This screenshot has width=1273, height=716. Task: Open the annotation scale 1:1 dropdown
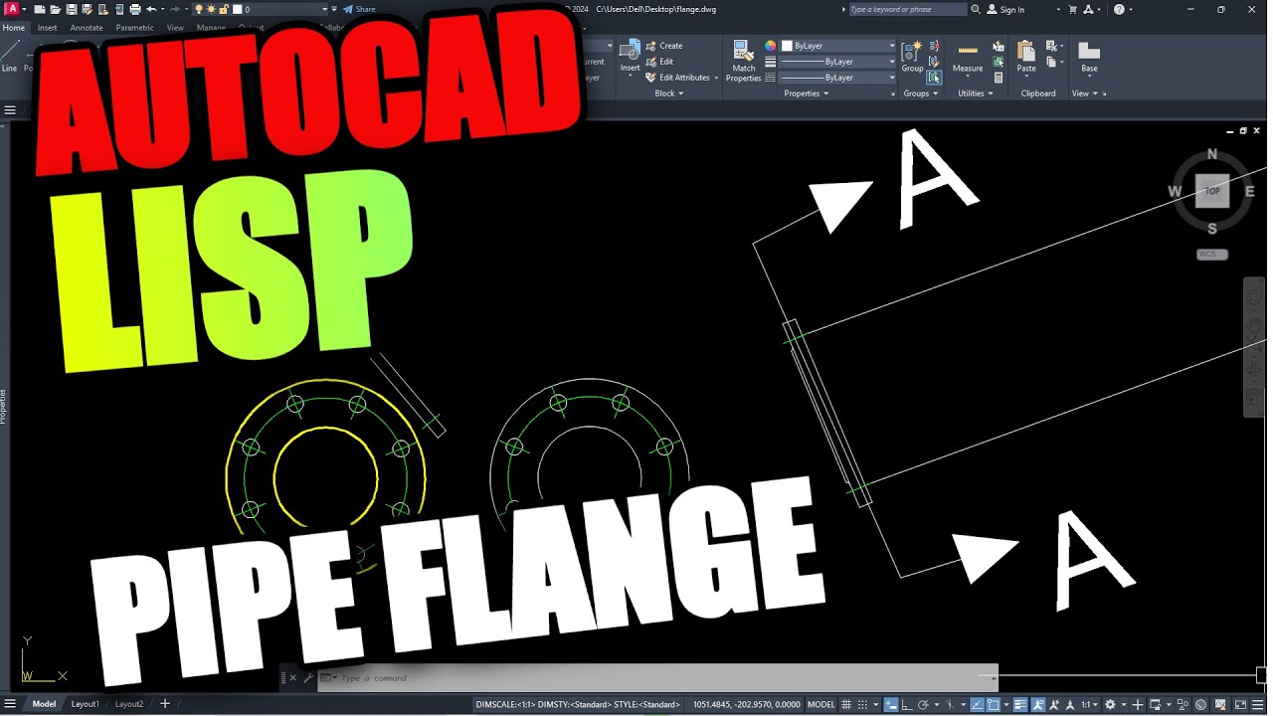(1090, 704)
